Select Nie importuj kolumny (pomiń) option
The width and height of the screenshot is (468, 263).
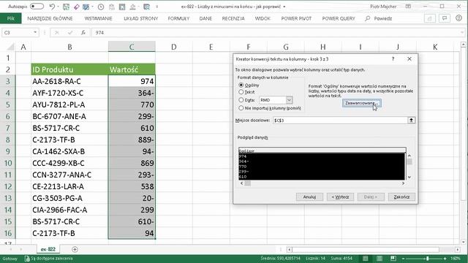pyautogui.click(x=241, y=108)
